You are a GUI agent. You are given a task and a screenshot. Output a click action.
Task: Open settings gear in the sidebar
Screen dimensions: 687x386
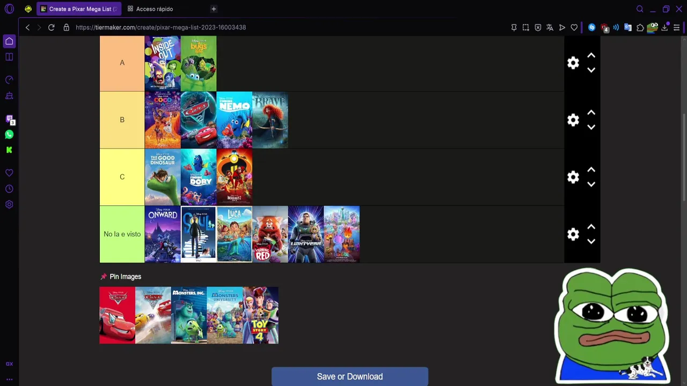tap(9, 204)
